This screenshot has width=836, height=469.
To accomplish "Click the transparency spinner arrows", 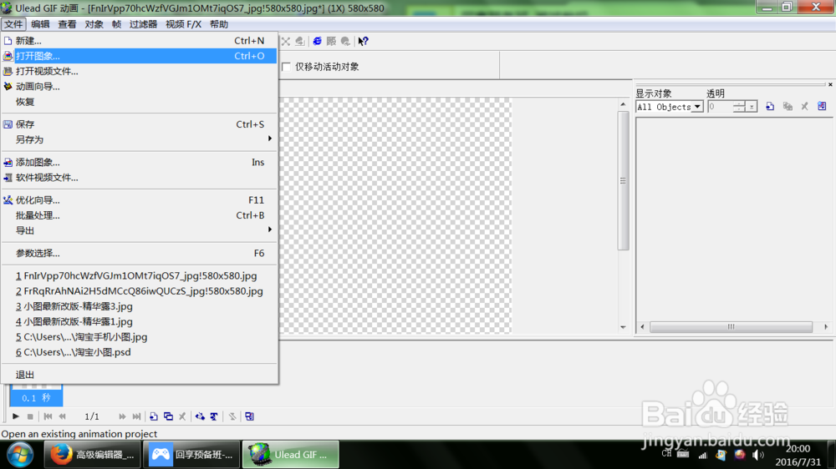I will coord(738,107).
